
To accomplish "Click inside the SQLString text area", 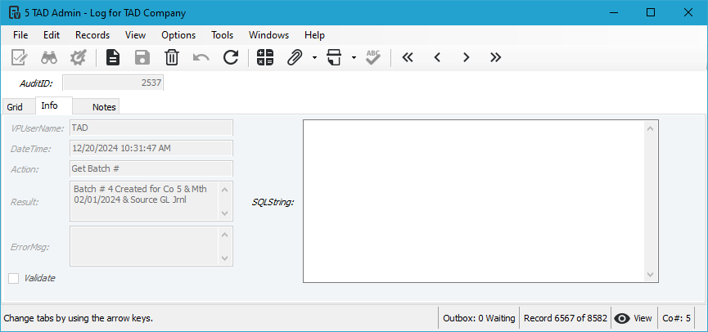I will point(474,201).
